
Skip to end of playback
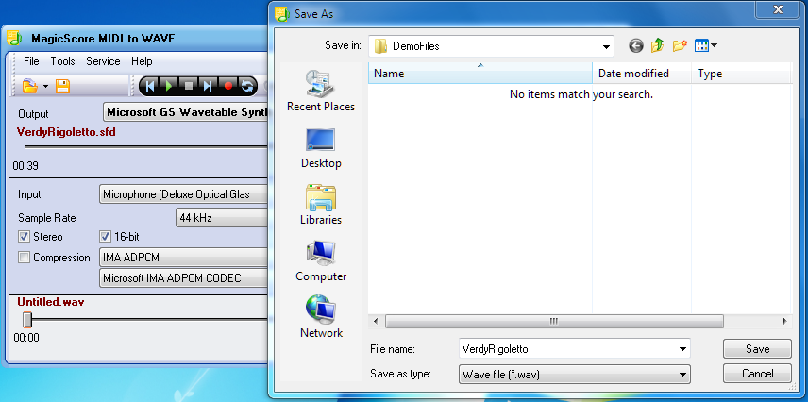(x=208, y=86)
